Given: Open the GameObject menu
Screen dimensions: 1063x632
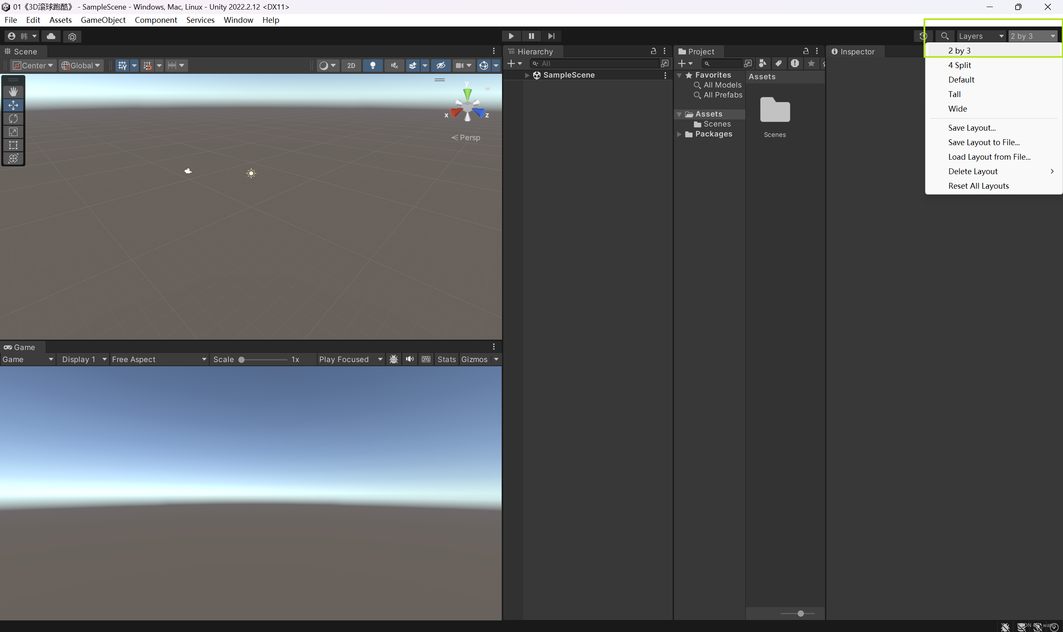Looking at the screenshot, I should pos(103,20).
